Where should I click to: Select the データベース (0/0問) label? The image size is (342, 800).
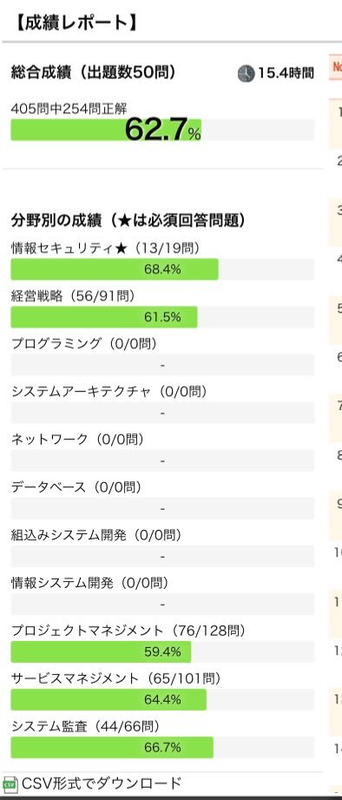tap(77, 486)
